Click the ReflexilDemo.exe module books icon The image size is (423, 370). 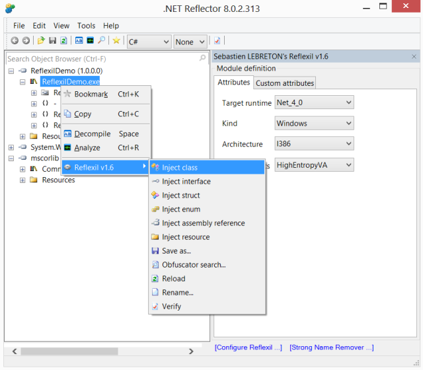pyautogui.click(x=34, y=81)
